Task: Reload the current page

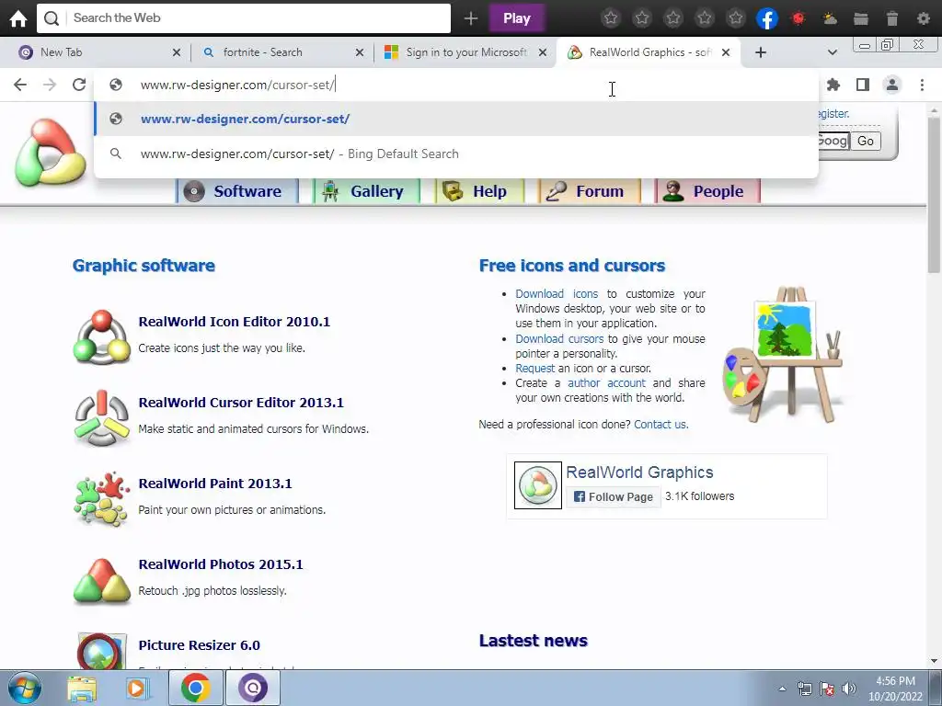Action: 79,85
